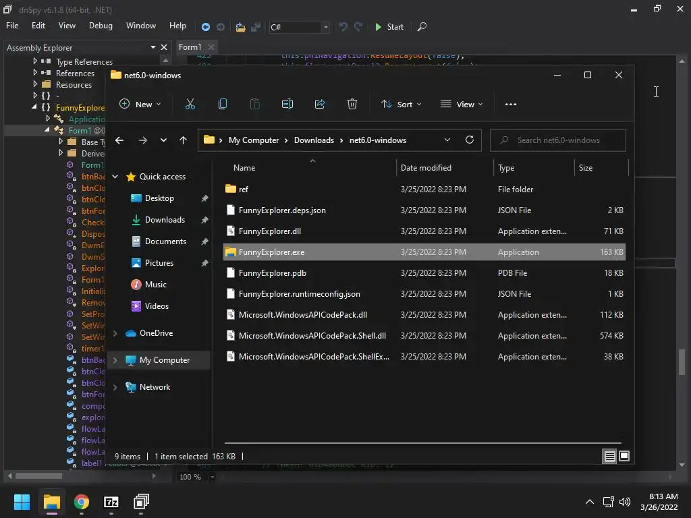
Task: Close the Form1 tab in dnSpy
Action: 211,47
